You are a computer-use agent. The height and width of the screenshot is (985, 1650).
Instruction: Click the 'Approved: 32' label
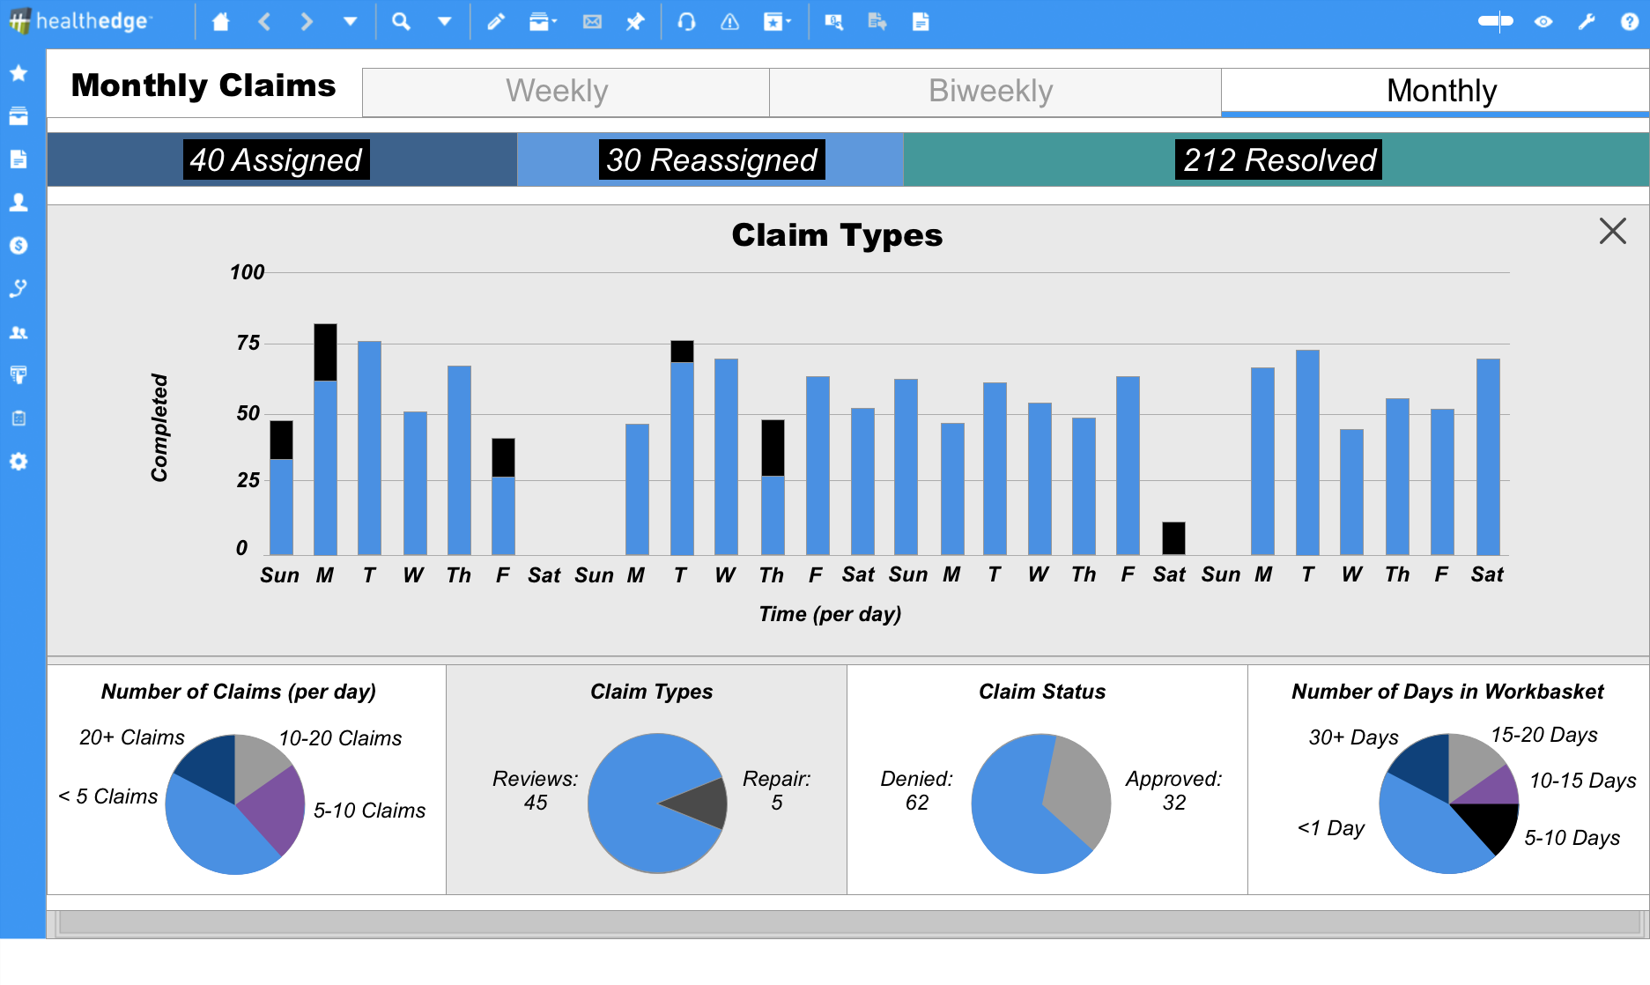coord(1173,790)
